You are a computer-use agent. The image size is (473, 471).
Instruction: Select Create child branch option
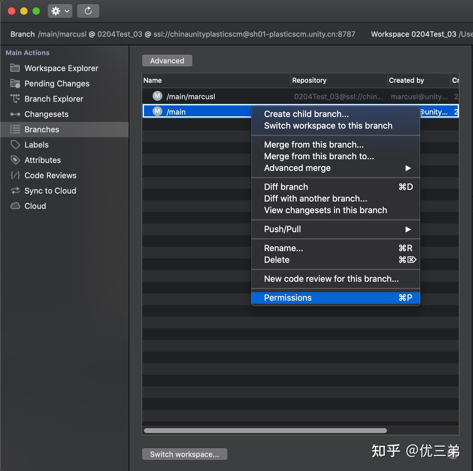[306, 114]
